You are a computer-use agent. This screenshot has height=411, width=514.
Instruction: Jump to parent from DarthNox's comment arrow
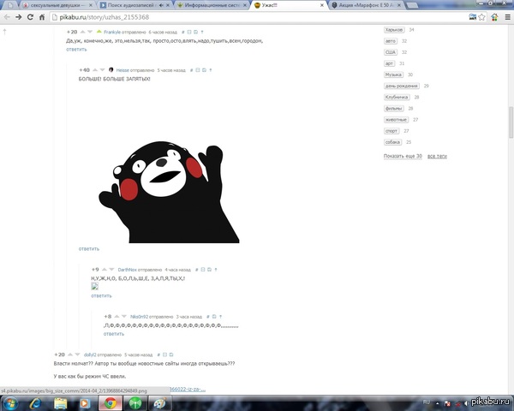point(216,270)
